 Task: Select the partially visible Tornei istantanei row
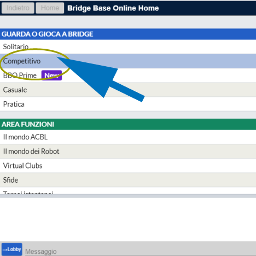point(128,191)
